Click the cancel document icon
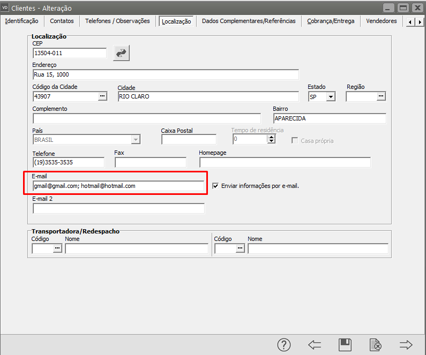The image size is (426, 355). click(375, 345)
